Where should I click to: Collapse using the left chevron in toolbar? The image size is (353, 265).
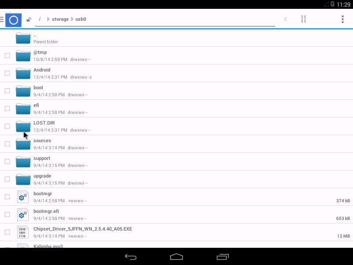pos(285,19)
